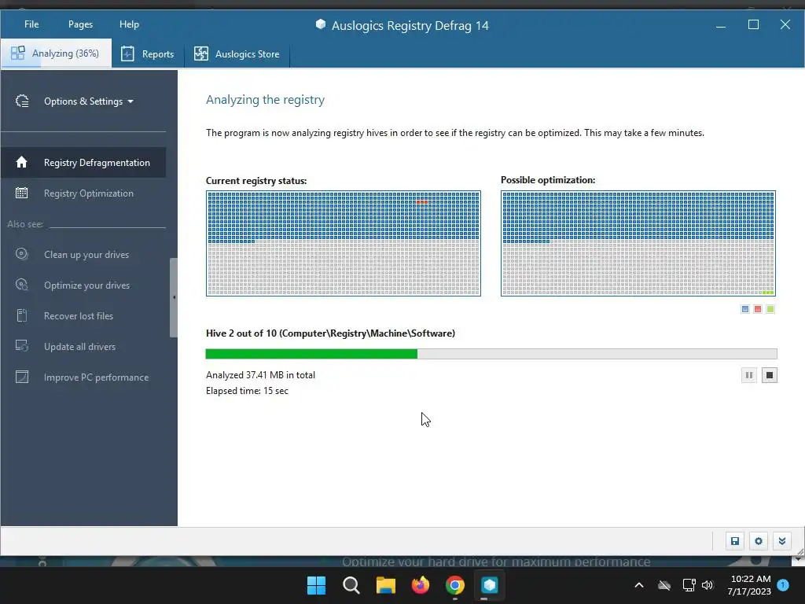Click the blue legend color square
This screenshot has height=604, width=805.
(745, 309)
